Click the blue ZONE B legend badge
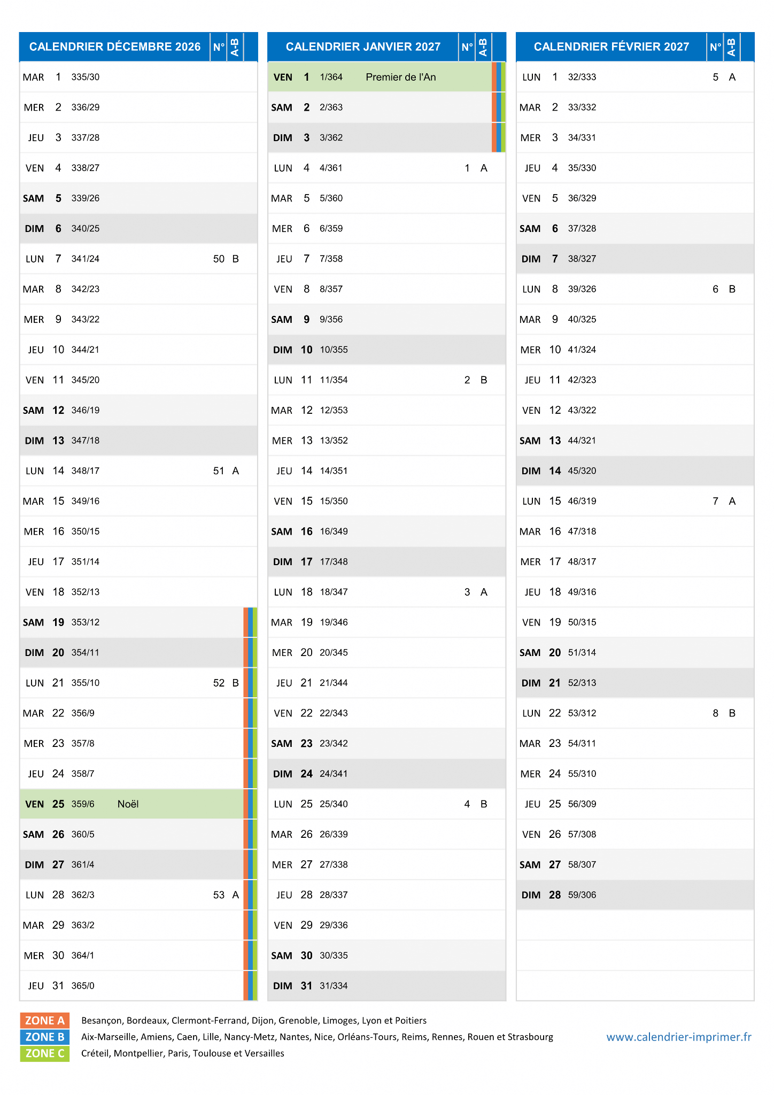 (45, 1037)
